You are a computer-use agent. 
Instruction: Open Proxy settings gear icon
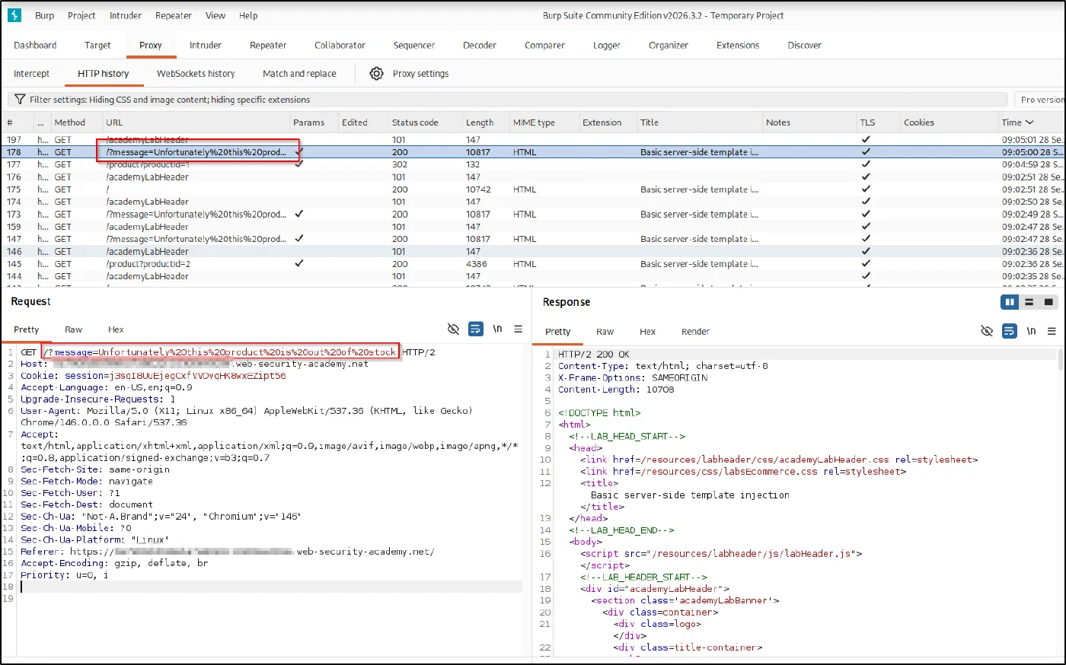[376, 74]
